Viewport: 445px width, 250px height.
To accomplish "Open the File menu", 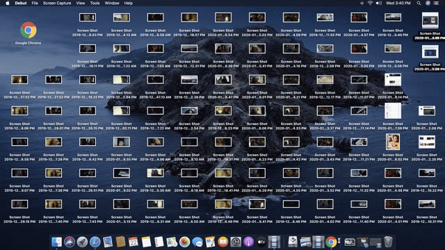I will point(35,3).
